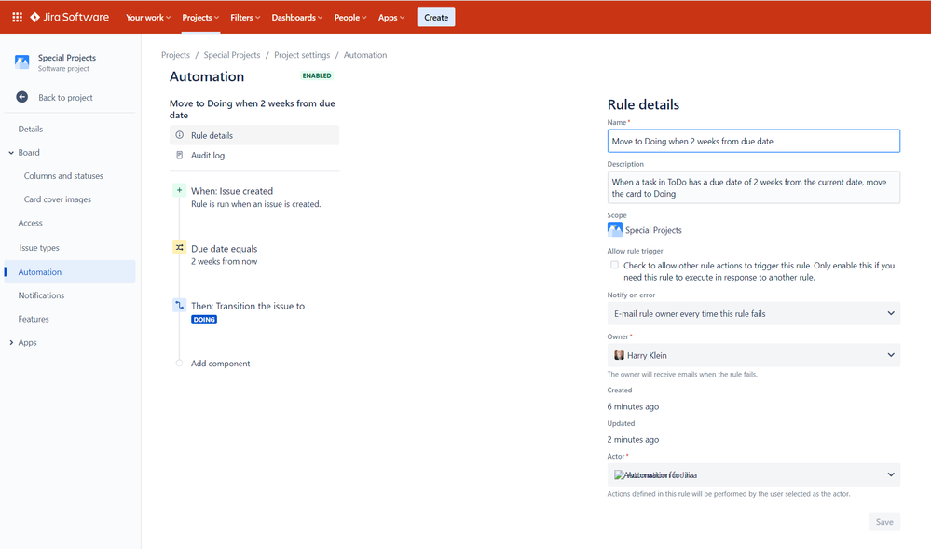Collapse the Board section chevron

[x=11, y=153]
